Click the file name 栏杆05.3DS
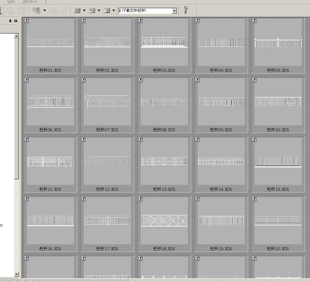Viewport: 310px width, 282px height. click(x=278, y=70)
